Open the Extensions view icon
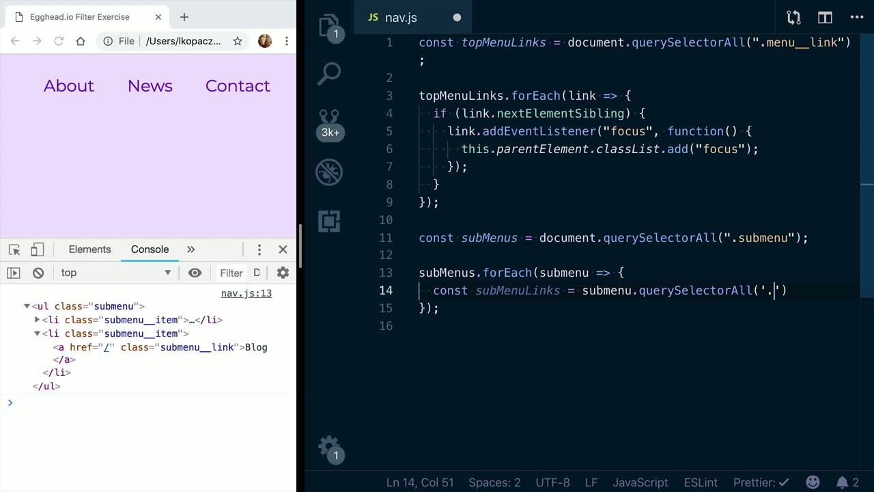This screenshot has height=492, width=874. tap(329, 221)
